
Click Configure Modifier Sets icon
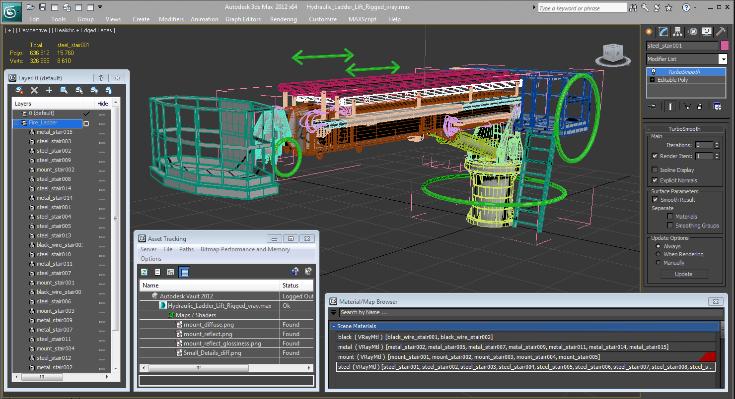tap(717, 106)
